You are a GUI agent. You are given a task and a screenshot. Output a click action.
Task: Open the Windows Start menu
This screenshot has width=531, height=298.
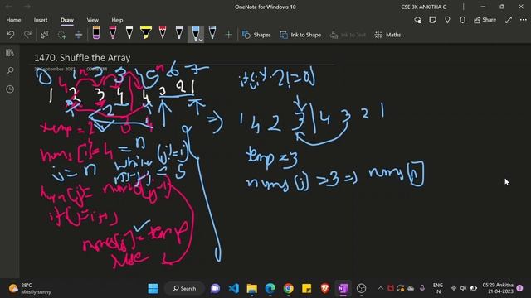pos(153,288)
